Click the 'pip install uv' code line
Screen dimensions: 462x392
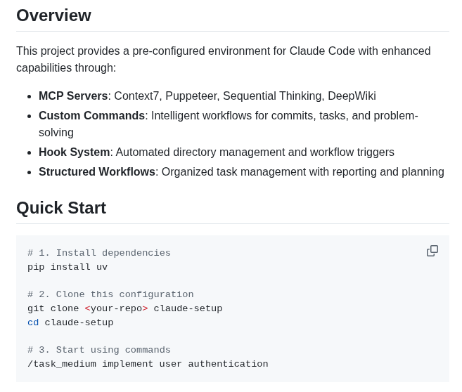click(x=68, y=267)
